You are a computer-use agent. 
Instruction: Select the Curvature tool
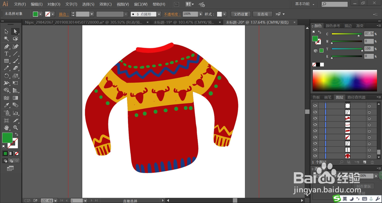pyautogui.click(x=15, y=46)
